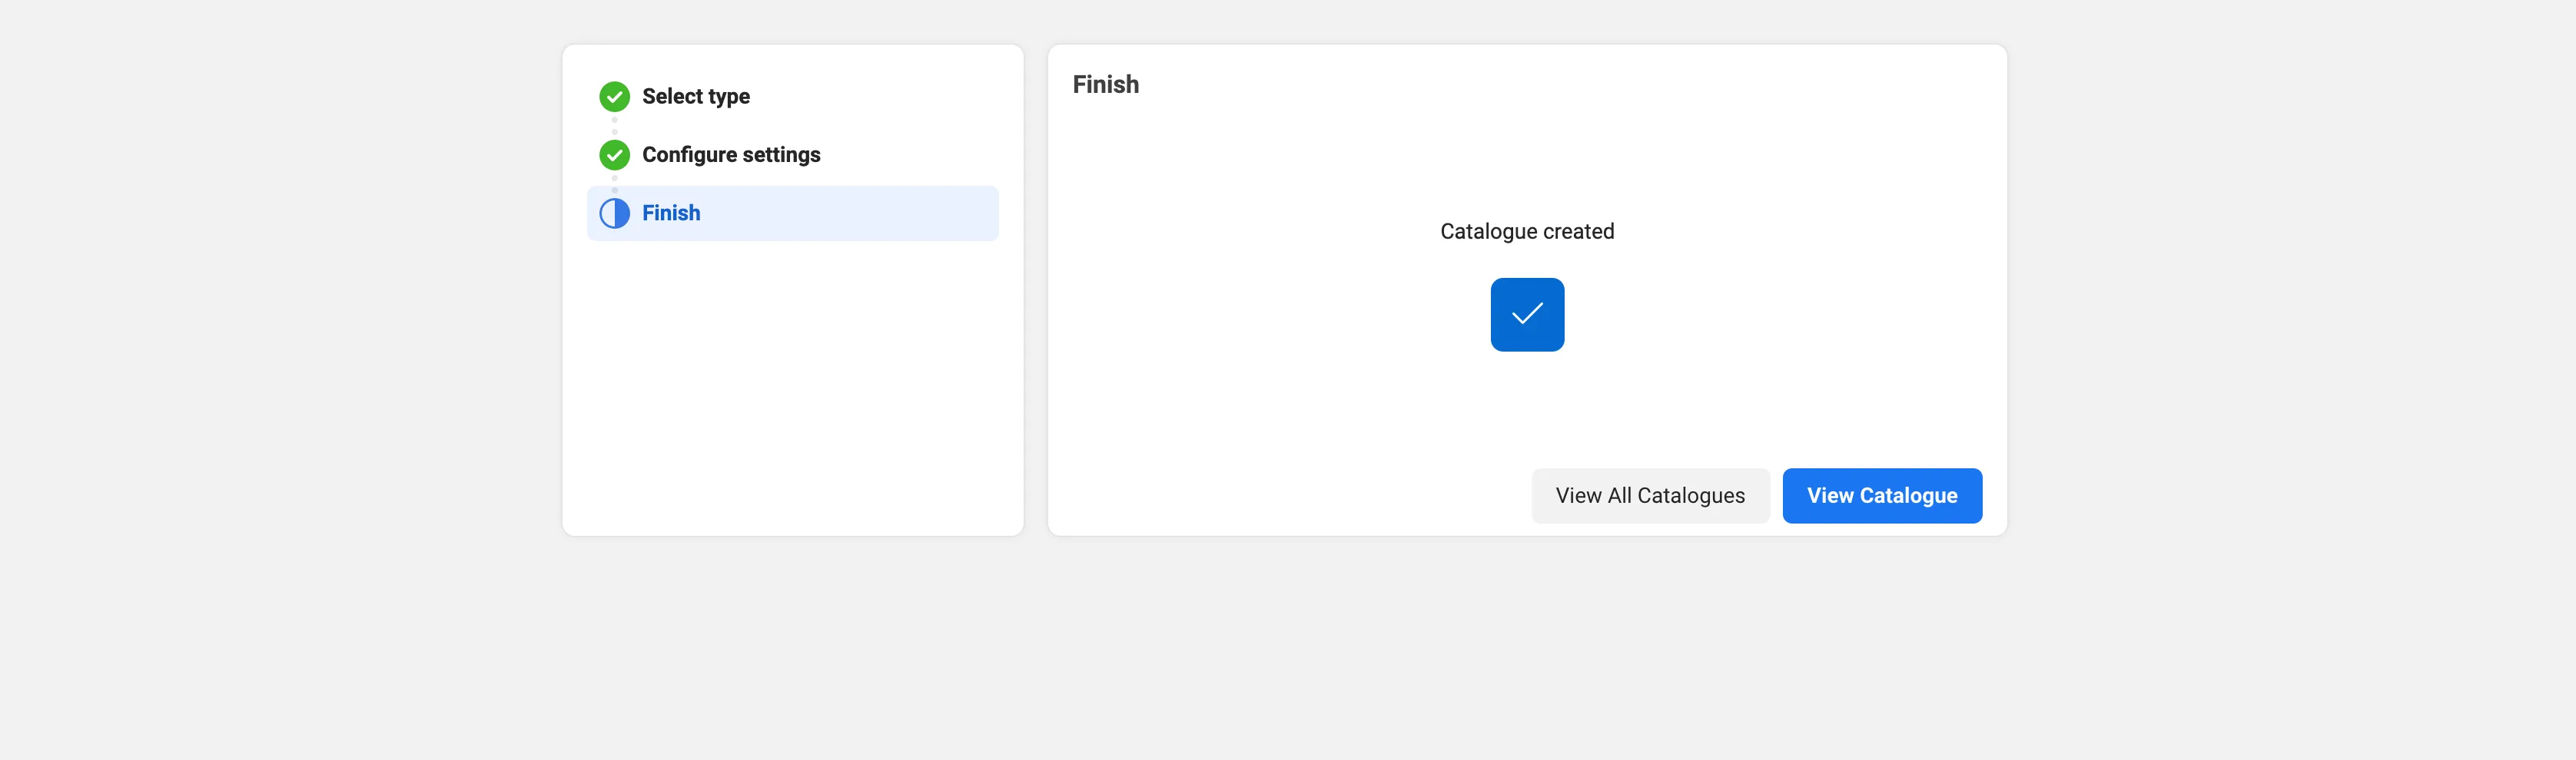Click the Select type label text
Viewport: 2576px width, 760px height.
[695, 97]
